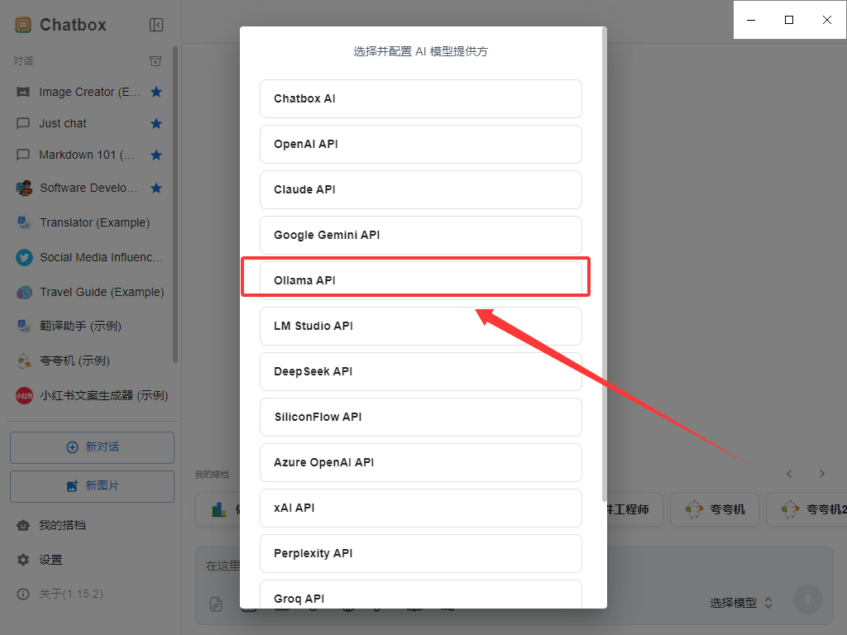
Task: Click the 夸夸机 sidebar avatar icon
Action: [x=24, y=360]
